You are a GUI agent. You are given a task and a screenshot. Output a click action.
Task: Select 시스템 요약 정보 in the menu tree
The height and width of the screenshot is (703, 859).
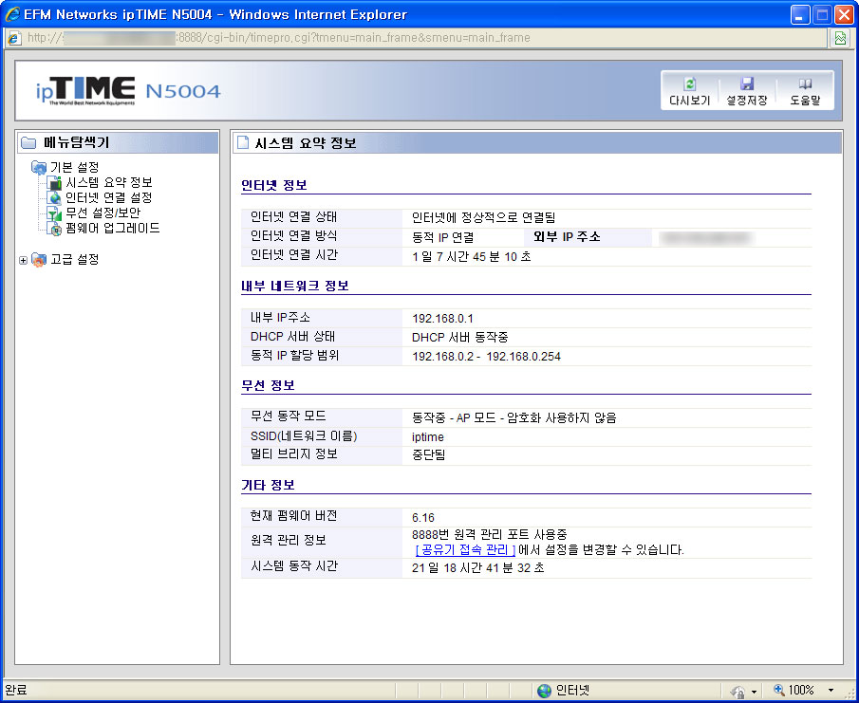click(109, 182)
